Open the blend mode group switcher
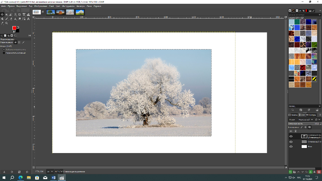This screenshot has height=181, width=322. pos(318,120)
